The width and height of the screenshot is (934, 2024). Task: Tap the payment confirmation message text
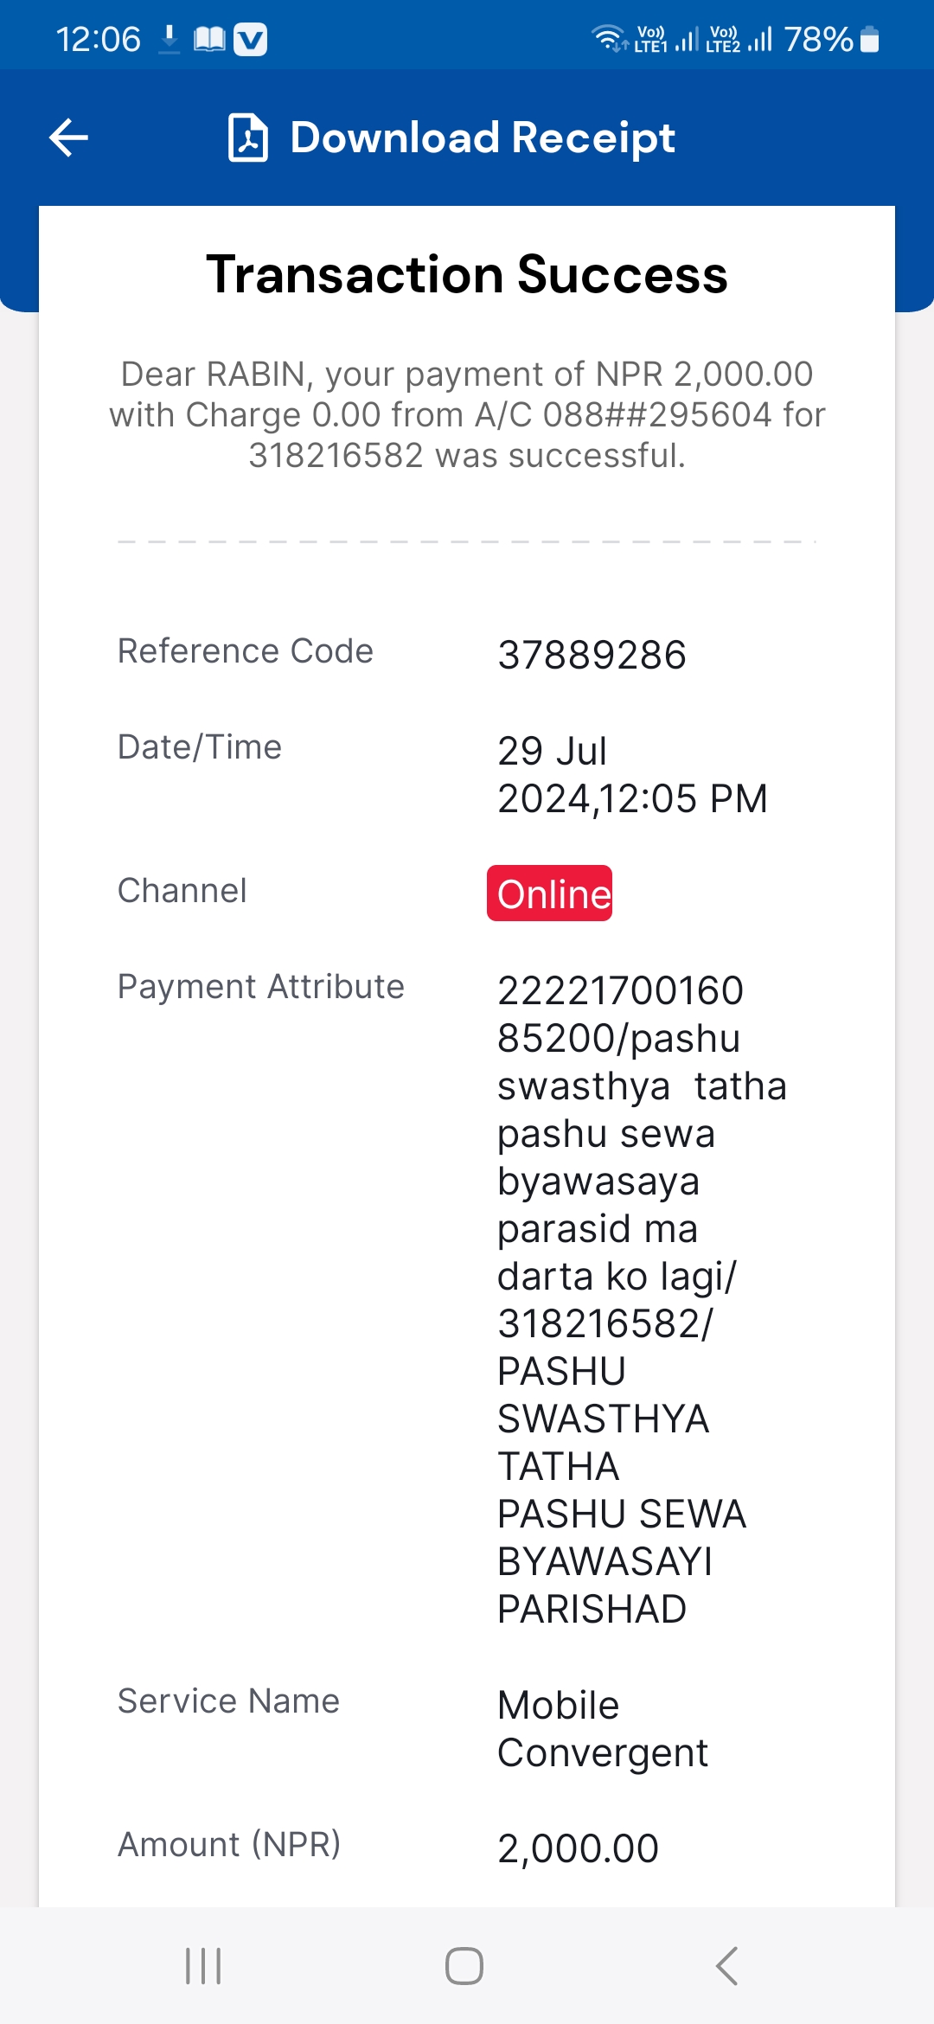(x=467, y=414)
